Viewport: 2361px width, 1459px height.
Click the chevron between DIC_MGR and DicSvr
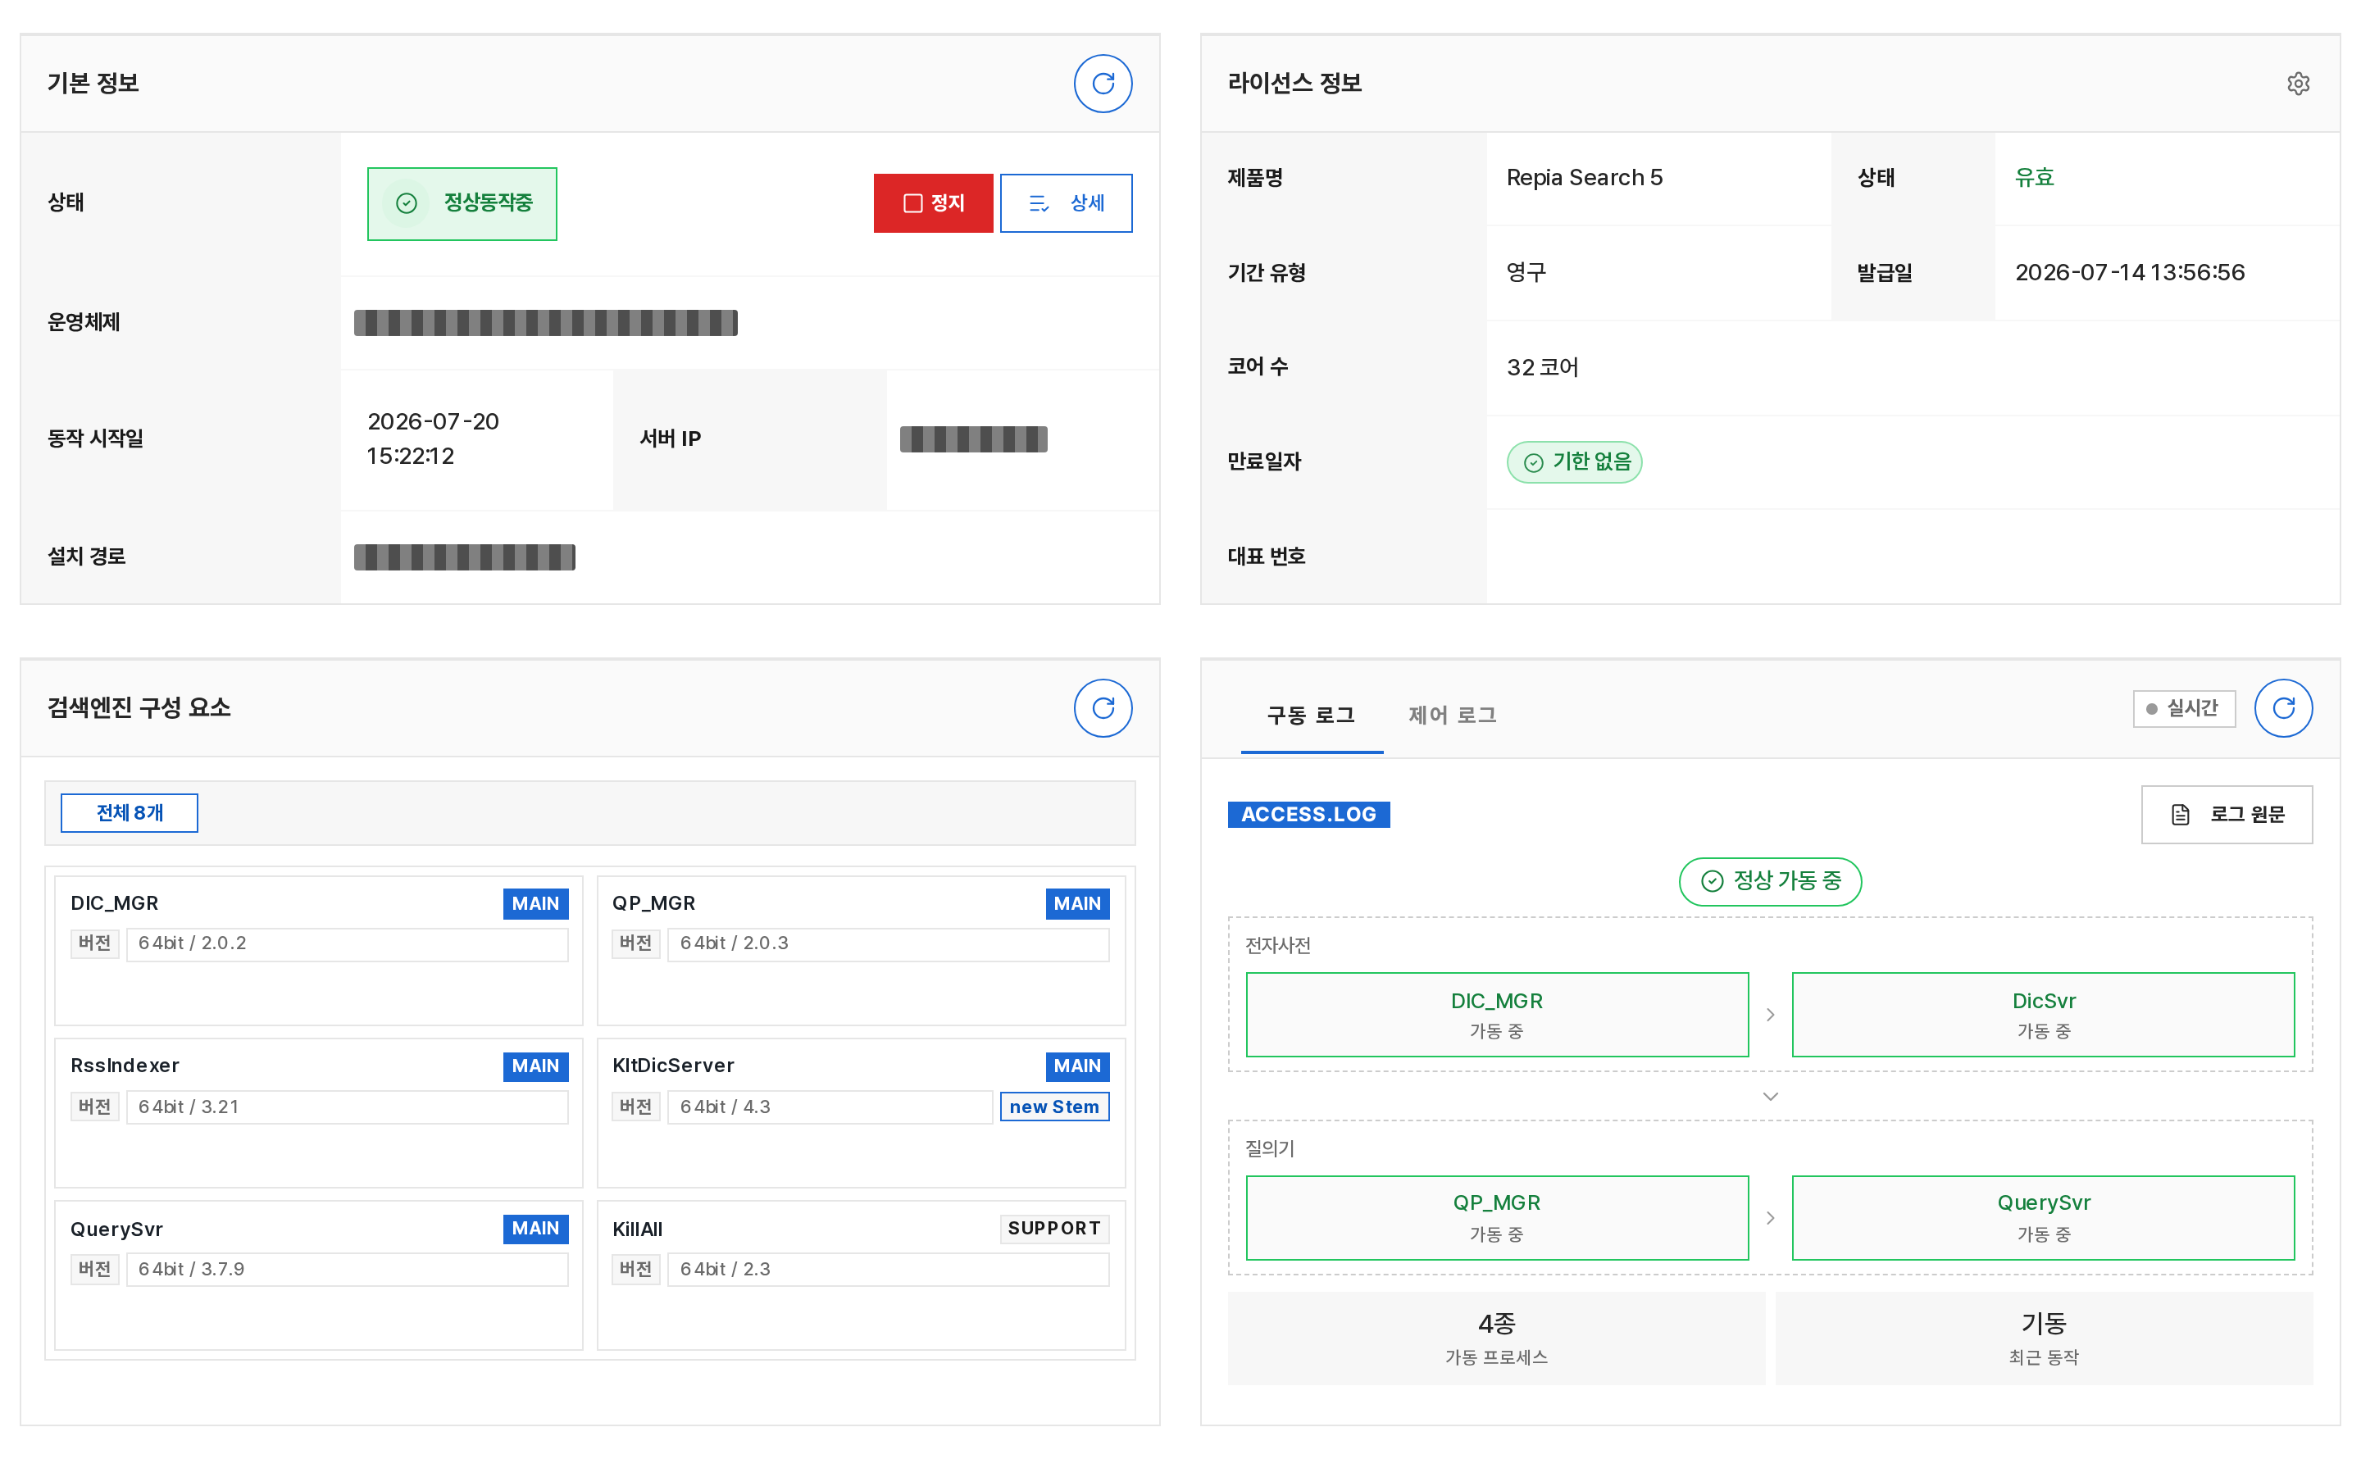1770,1015
